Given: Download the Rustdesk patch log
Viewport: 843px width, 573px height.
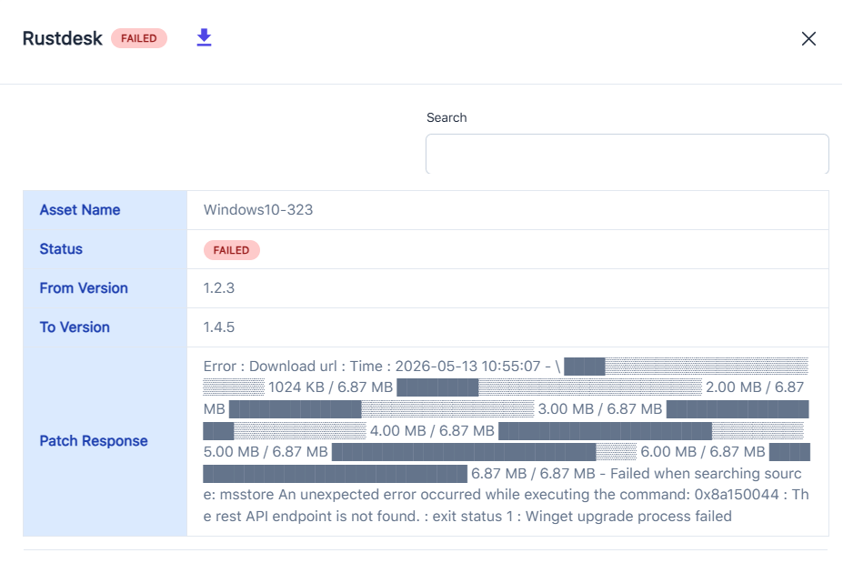Looking at the screenshot, I should (204, 37).
